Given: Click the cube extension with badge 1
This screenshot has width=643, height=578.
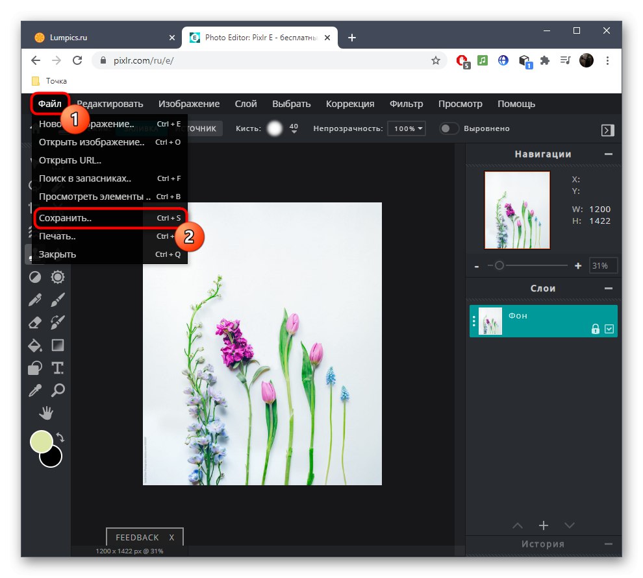Looking at the screenshot, I should 525,62.
